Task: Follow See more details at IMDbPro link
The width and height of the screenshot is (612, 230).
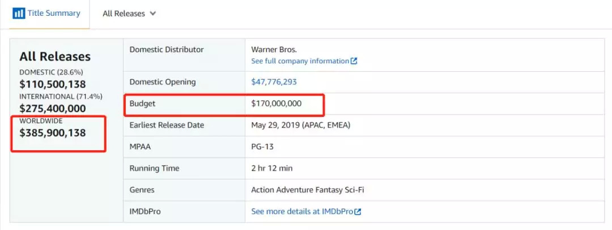Action: pos(303,211)
